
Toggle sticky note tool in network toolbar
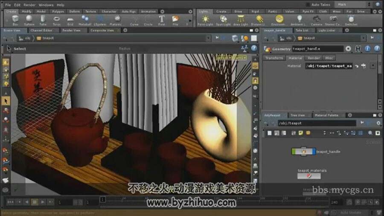301,133
